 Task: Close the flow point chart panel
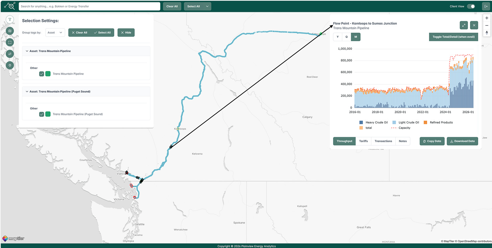(474, 25)
